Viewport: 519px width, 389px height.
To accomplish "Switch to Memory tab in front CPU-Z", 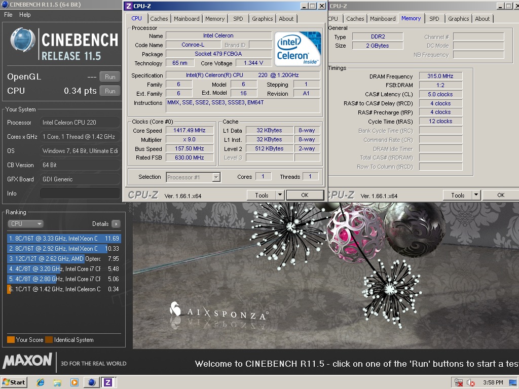I will (x=215, y=19).
